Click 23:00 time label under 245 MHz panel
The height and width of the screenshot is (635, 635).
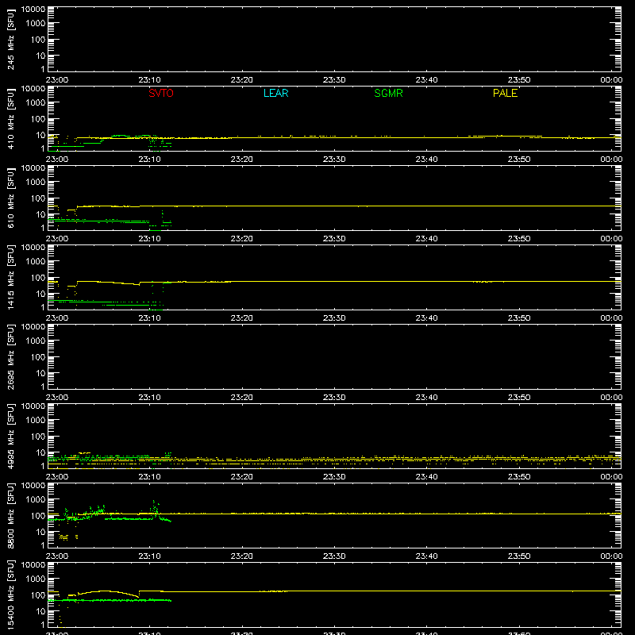[57, 80]
